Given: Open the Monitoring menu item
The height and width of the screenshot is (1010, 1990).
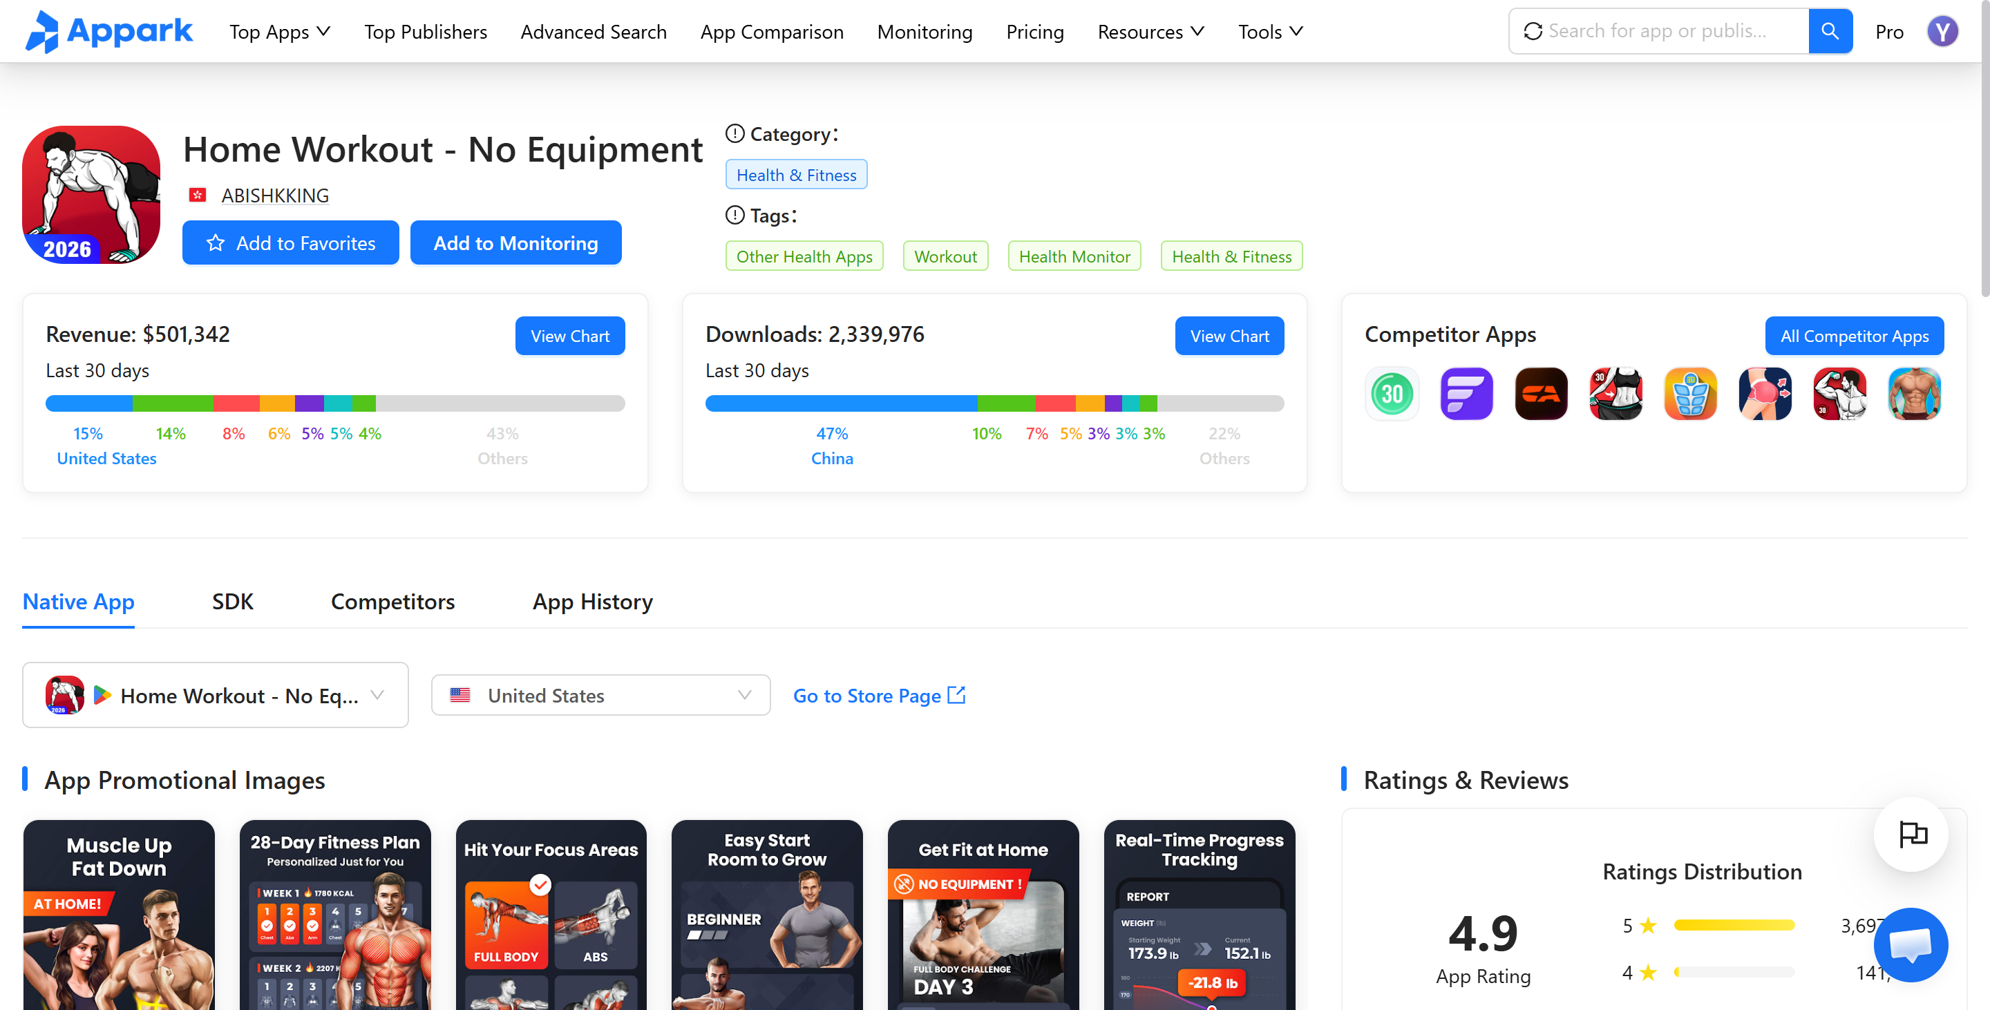Looking at the screenshot, I should point(925,32).
